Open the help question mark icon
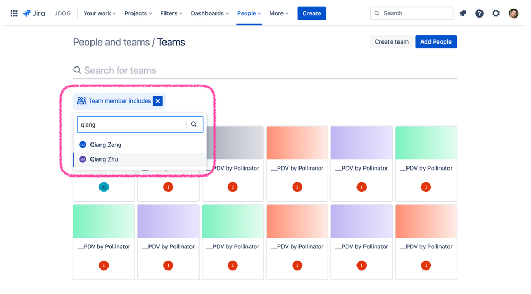 pyautogui.click(x=479, y=13)
